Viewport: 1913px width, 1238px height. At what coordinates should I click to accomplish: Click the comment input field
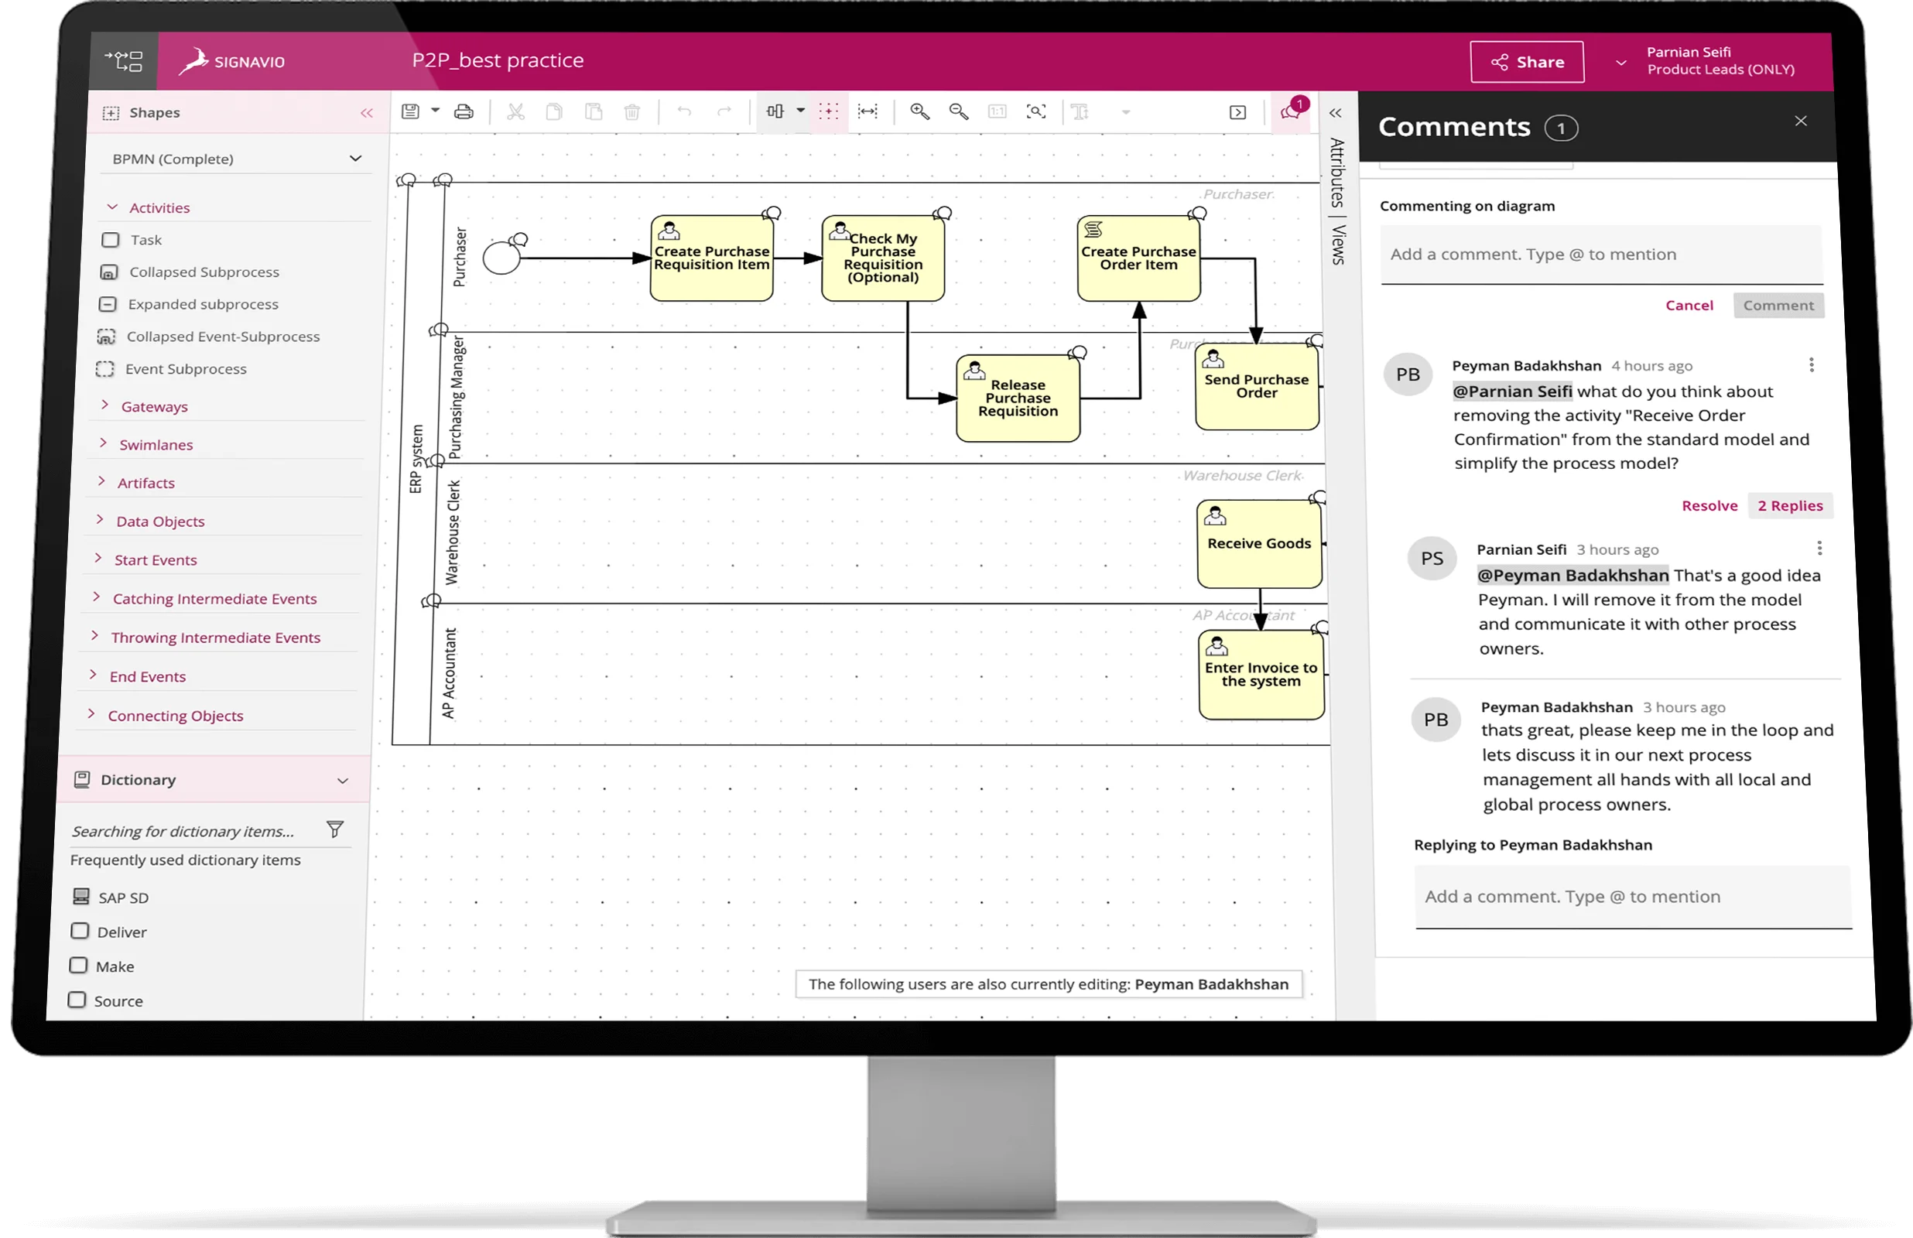pos(1600,254)
